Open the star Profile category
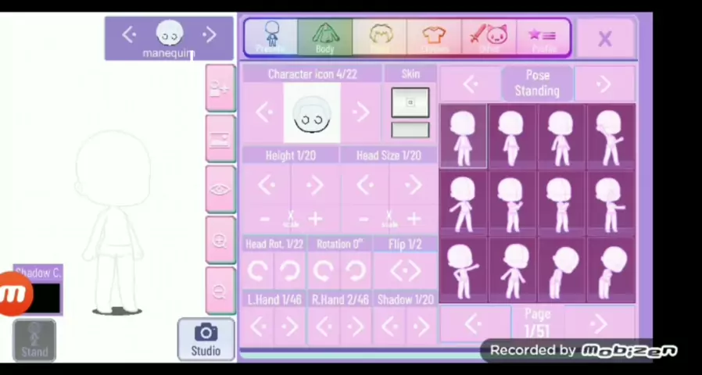Viewport: 702px width, 375px height. point(543,37)
